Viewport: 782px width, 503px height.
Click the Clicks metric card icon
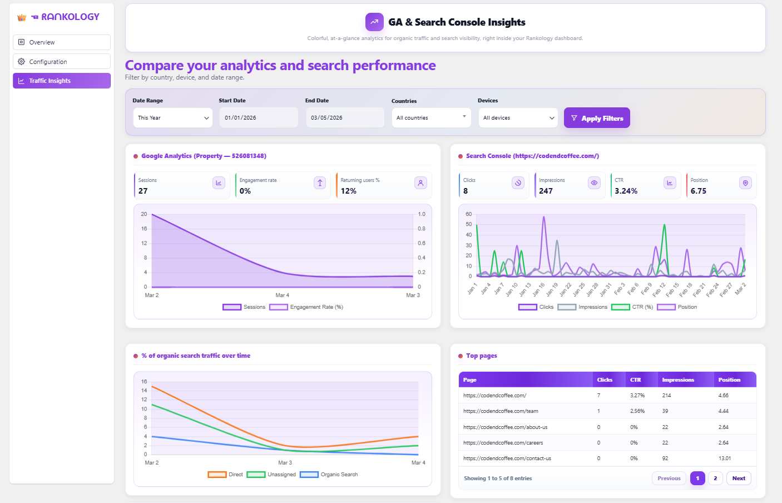pos(518,183)
